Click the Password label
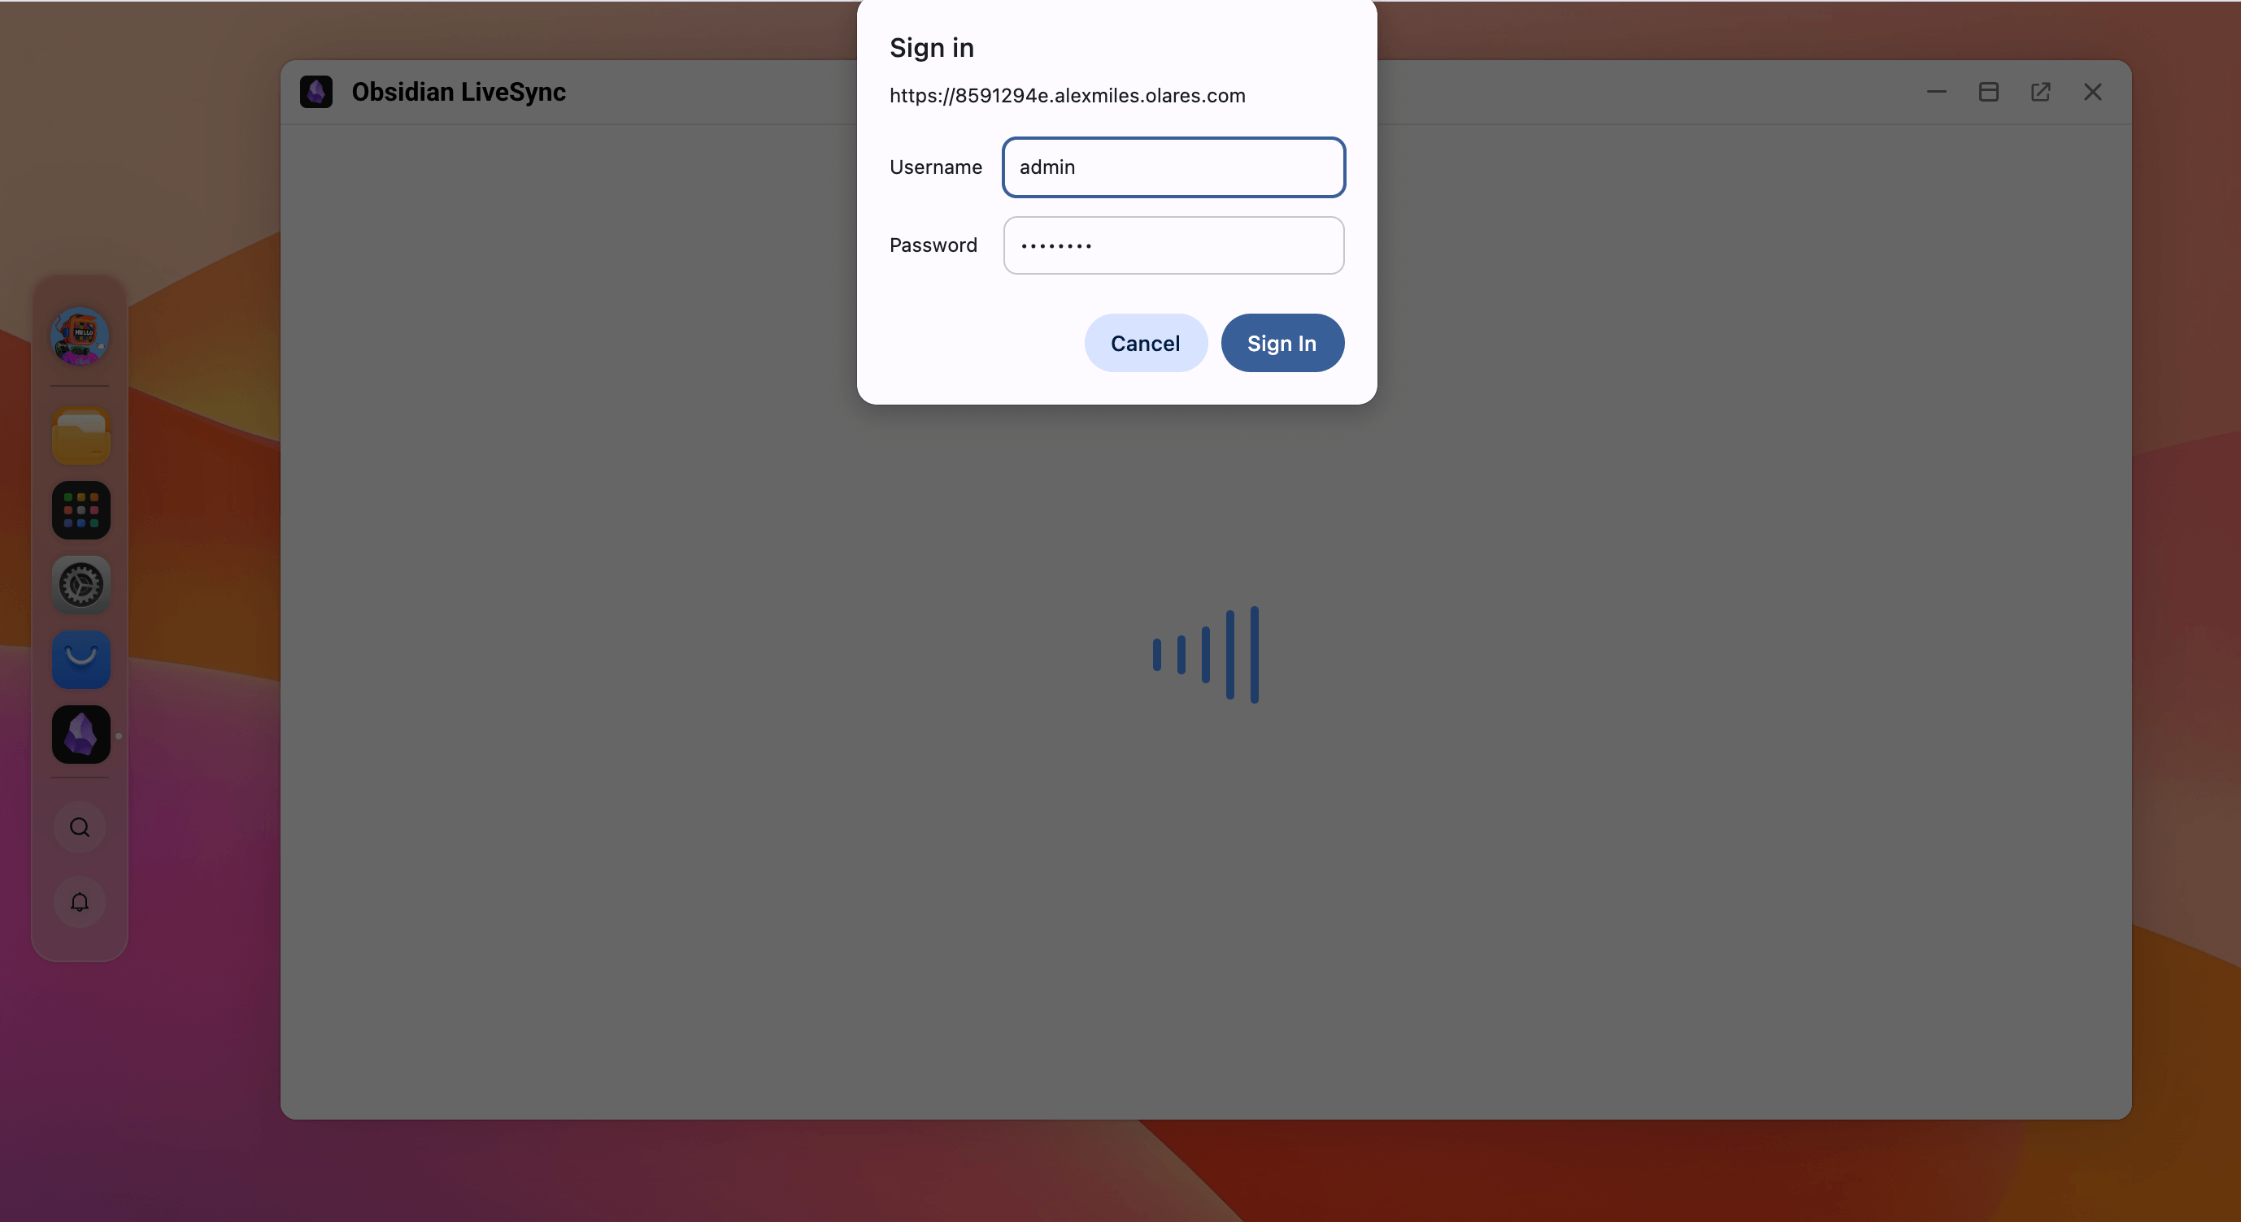Image resolution: width=2241 pixels, height=1222 pixels. click(933, 245)
